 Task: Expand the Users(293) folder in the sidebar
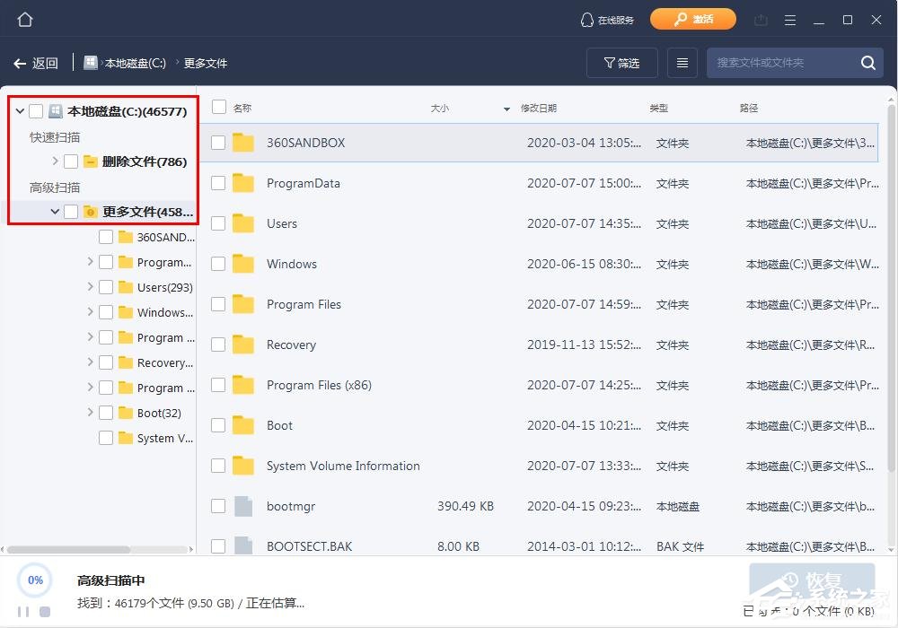pos(88,287)
